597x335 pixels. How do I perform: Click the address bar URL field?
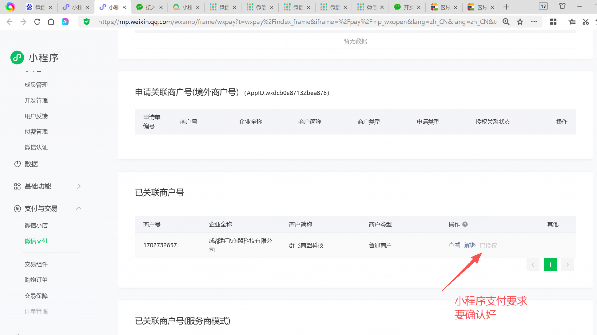coord(295,22)
